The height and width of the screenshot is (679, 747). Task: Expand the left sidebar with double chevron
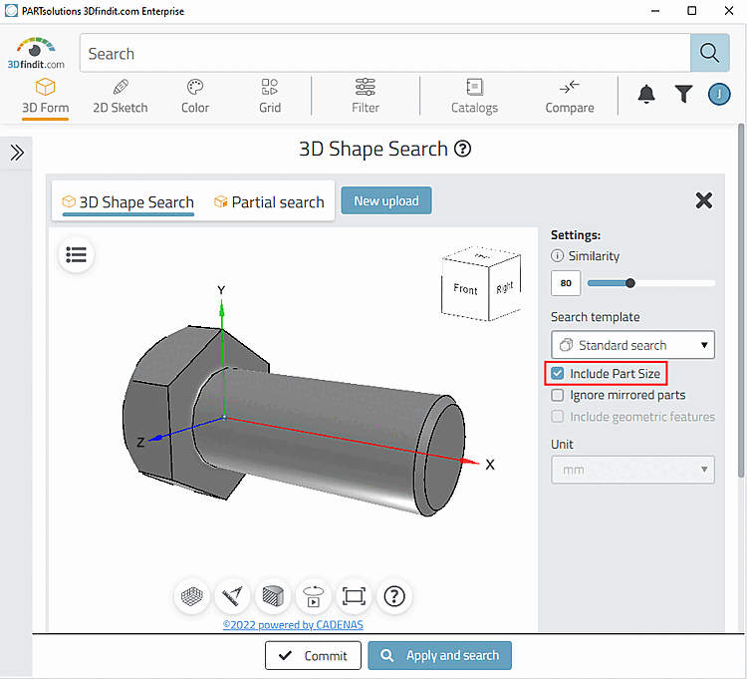tap(17, 153)
